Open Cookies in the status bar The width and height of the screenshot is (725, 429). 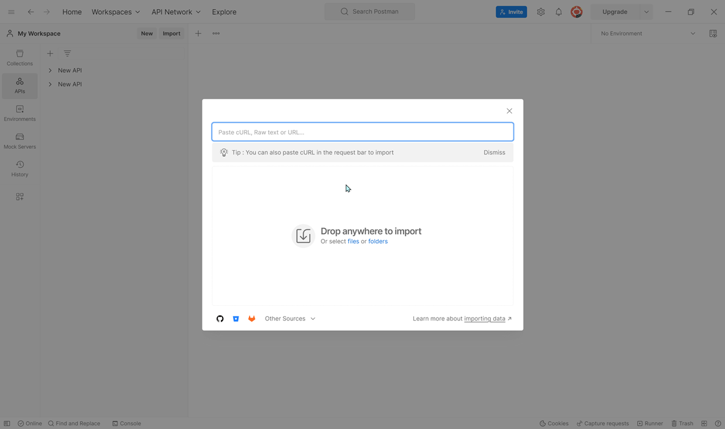click(x=554, y=423)
